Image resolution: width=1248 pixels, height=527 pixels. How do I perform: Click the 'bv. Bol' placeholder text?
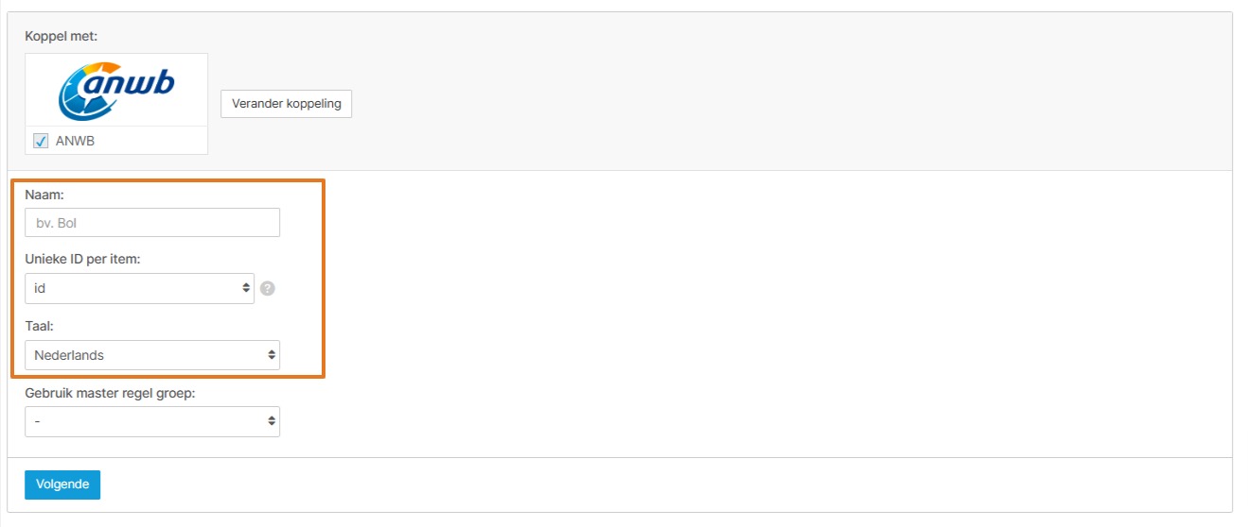pyautogui.click(x=56, y=224)
